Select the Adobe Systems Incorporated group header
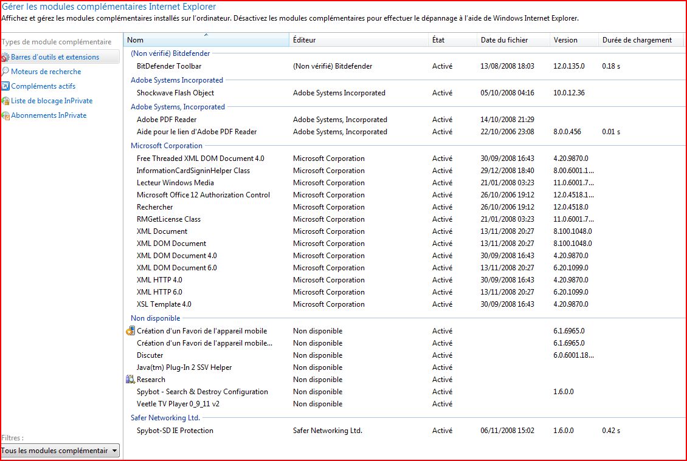 tap(177, 80)
